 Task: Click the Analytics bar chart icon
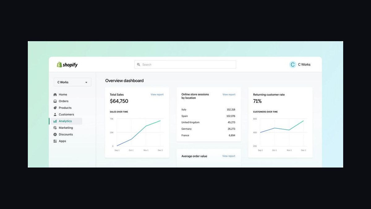click(x=55, y=121)
